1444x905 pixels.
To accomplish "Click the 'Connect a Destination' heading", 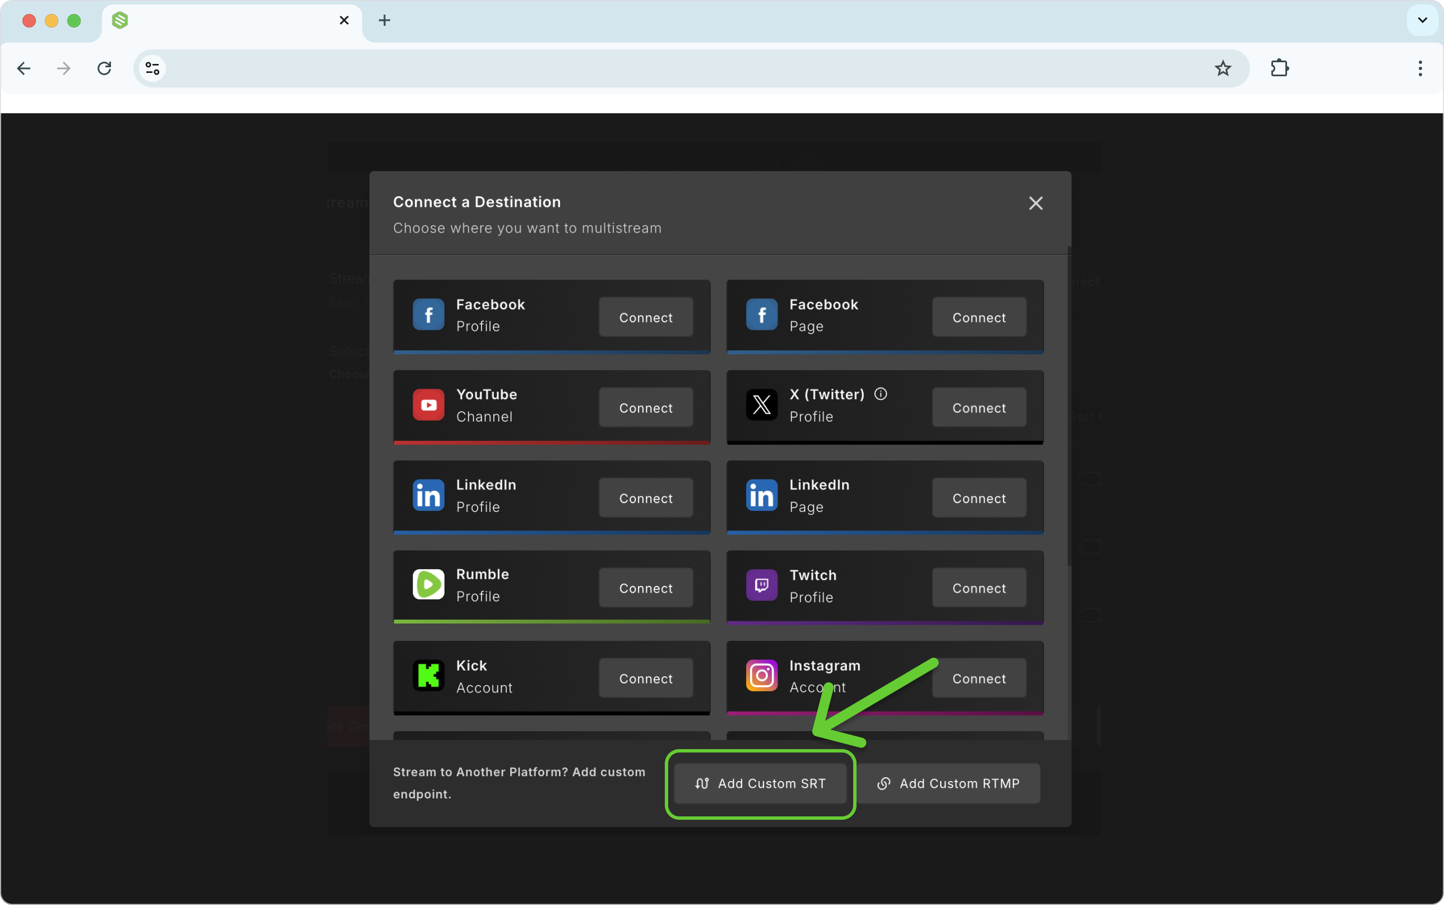I will [x=476, y=202].
